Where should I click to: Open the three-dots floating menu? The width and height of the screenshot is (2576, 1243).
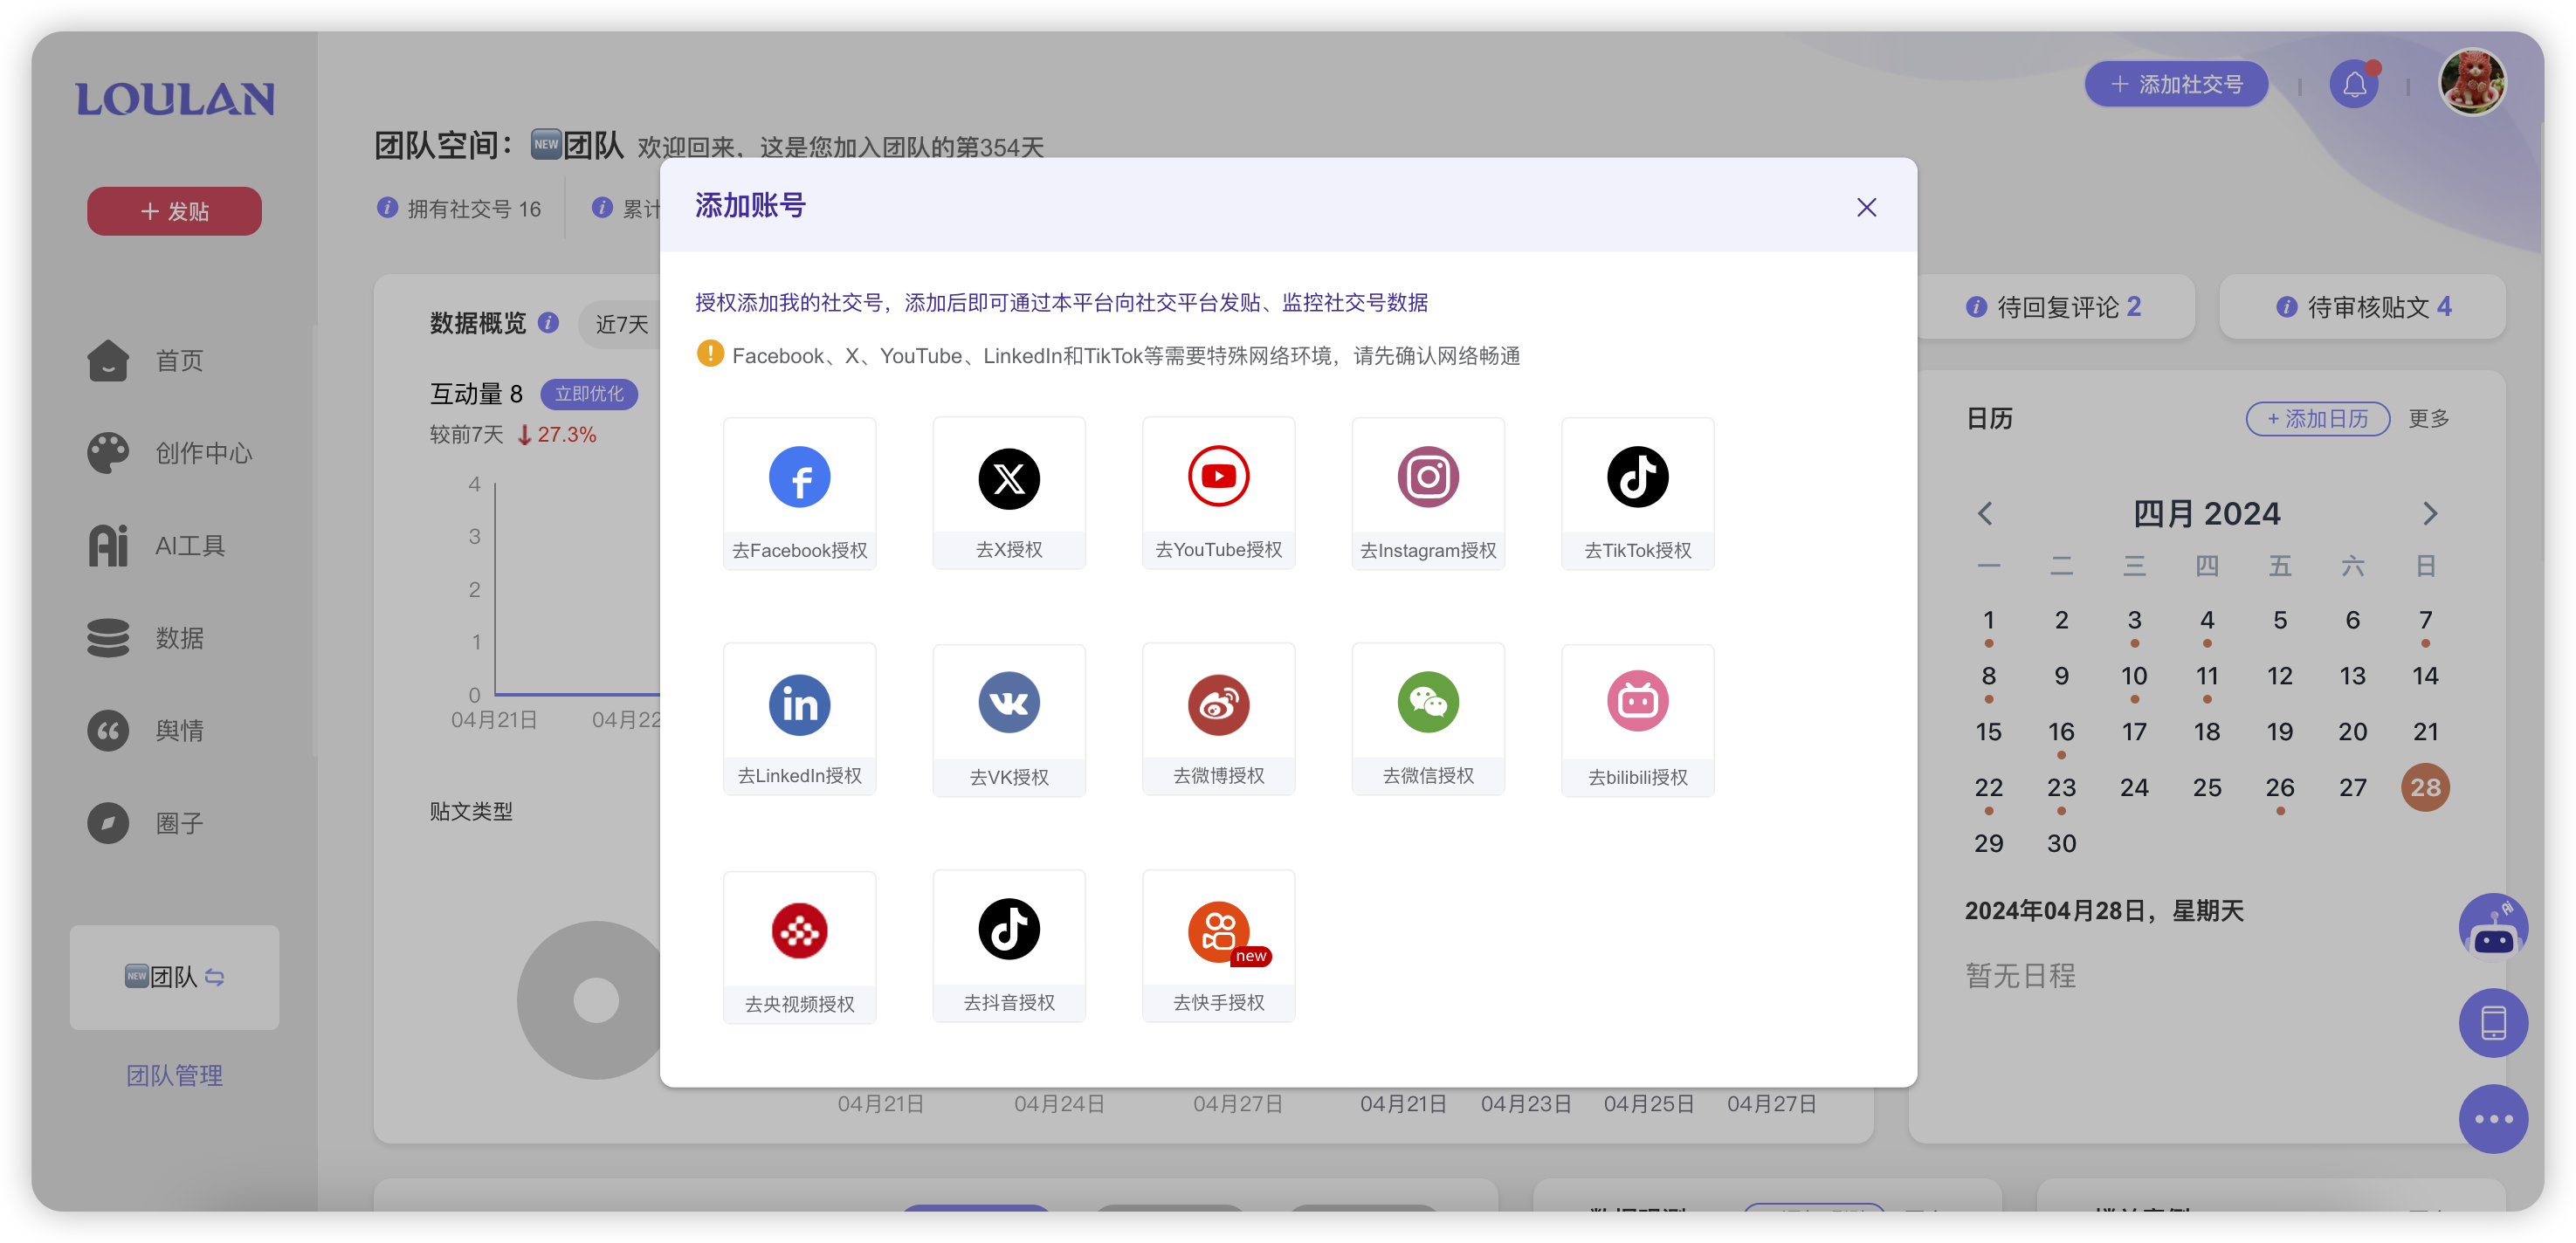coord(2493,1118)
